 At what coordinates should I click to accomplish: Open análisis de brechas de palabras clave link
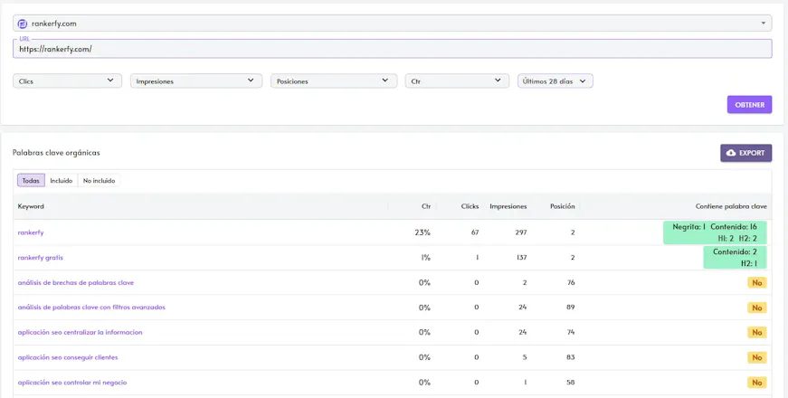76,282
